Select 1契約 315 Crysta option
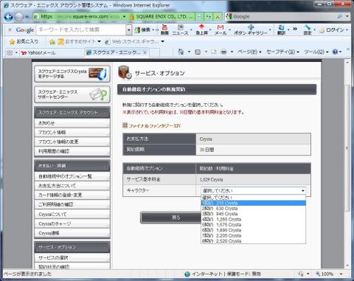 click(x=254, y=203)
